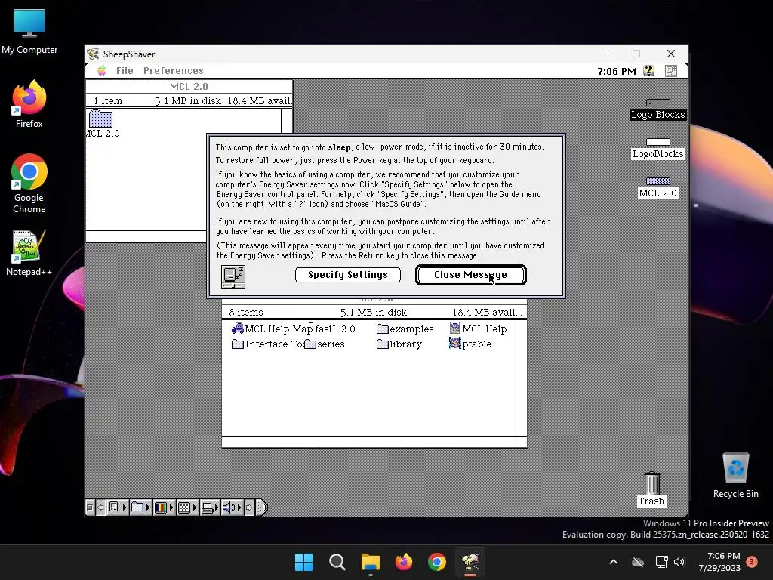The height and width of the screenshot is (580, 773).
Task: Open the Printer selector module in Control Strip
Action: [210, 507]
